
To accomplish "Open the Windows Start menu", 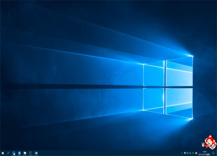I will click(x=3, y=153).
